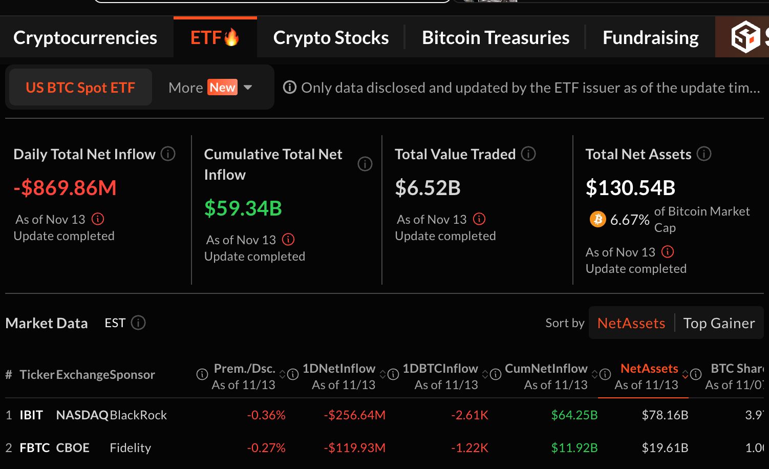Switch to the Crypto Stocks tab

(331, 37)
